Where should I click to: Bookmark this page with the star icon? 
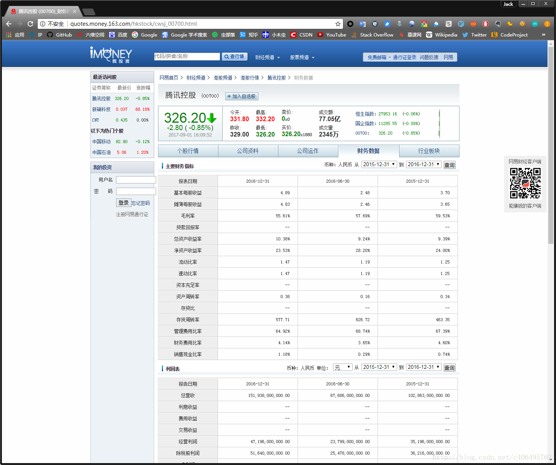click(x=338, y=24)
